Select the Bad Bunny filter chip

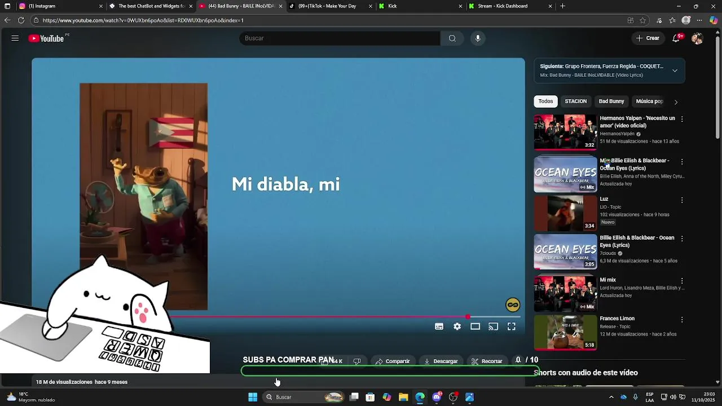[611, 101]
